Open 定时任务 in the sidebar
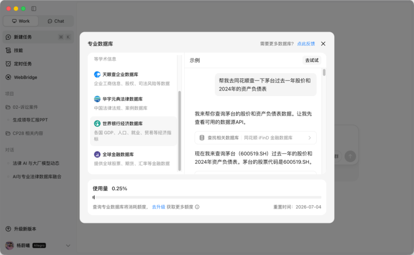414x255 pixels. tap(38, 64)
